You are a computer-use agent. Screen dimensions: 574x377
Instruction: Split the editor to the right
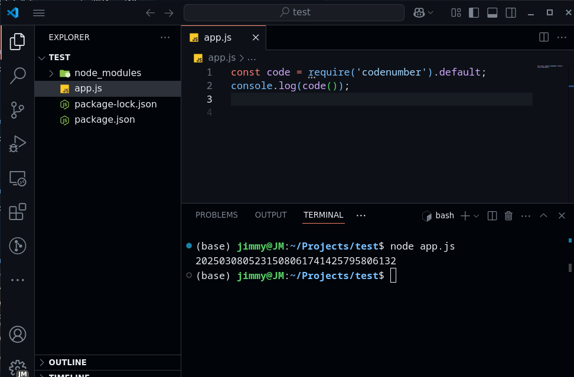pyautogui.click(x=544, y=37)
